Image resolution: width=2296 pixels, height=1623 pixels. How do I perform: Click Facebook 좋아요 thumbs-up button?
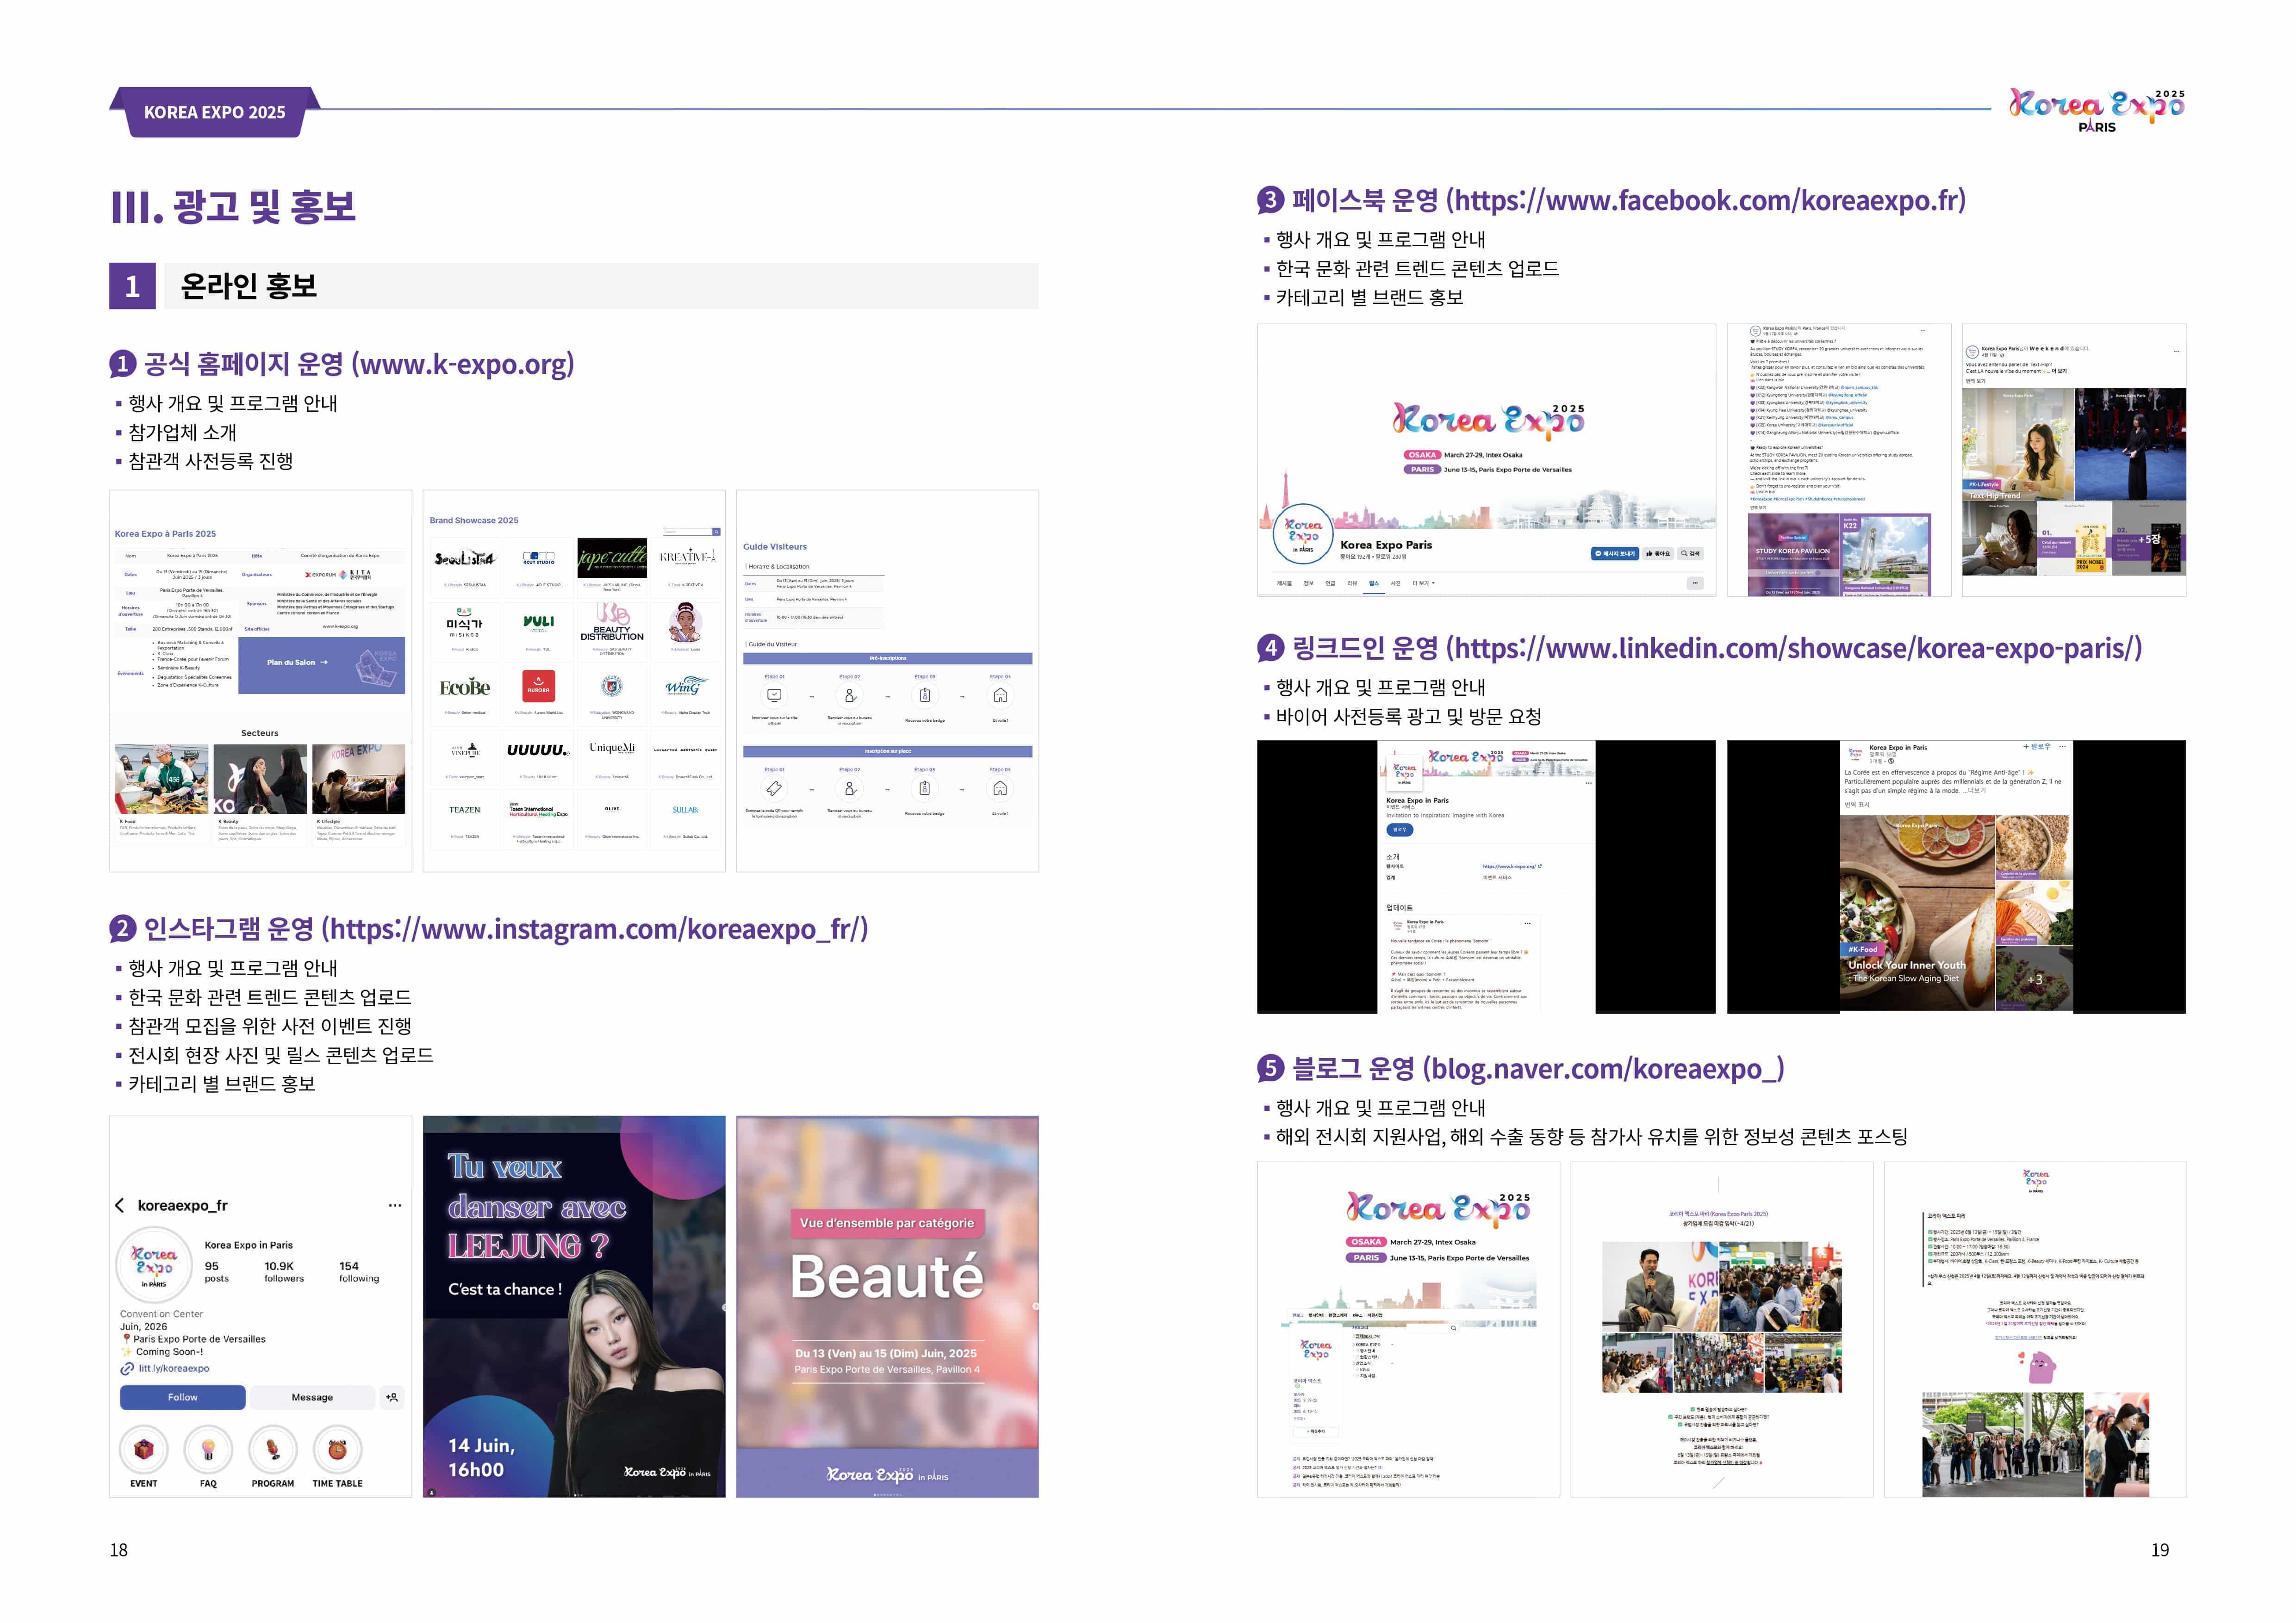click(1658, 554)
